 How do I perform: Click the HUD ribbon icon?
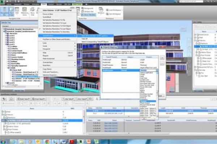[18, 13]
